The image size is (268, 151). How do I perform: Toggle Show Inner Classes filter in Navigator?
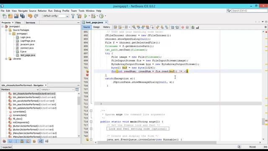click(x=28, y=141)
